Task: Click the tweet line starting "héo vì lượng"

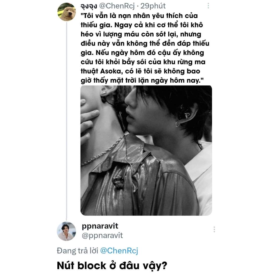Action: (x=141, y=34)
